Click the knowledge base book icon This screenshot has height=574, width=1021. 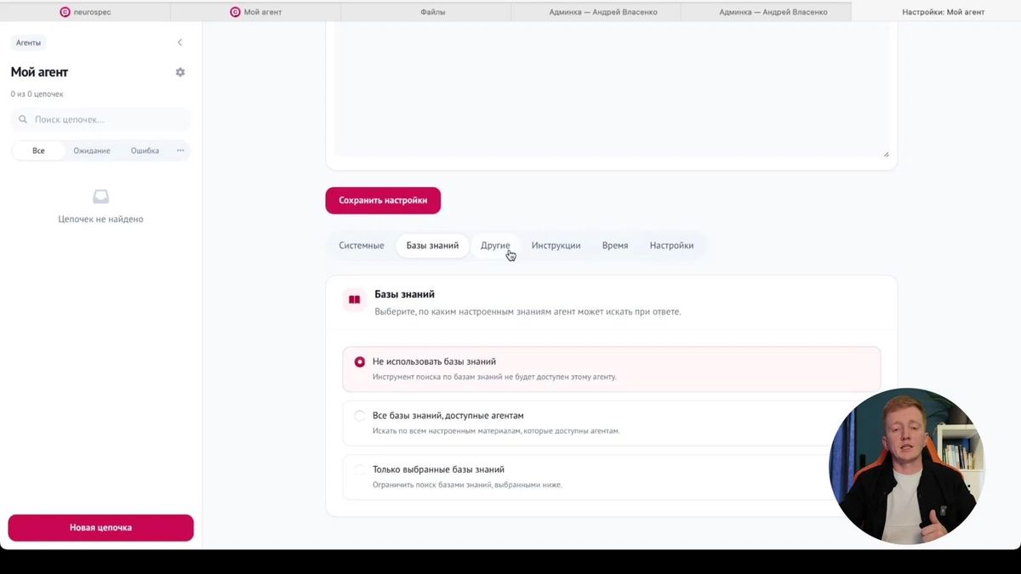coord(355,299)
